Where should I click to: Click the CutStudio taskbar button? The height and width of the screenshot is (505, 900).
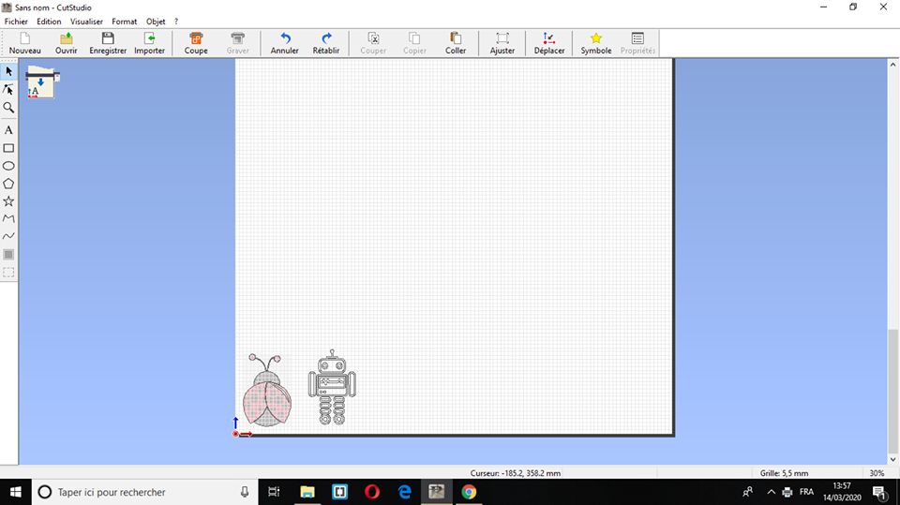click(436, 492)
